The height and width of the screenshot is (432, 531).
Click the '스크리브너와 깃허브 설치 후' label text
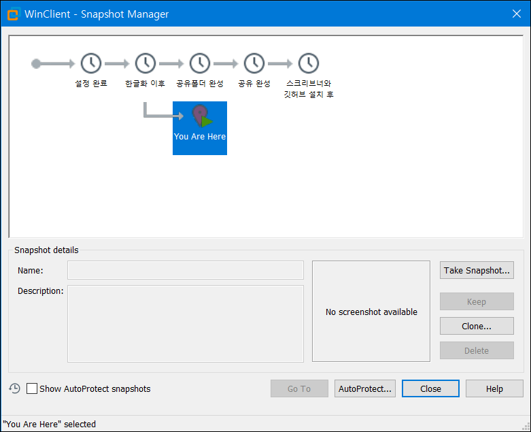pos(309,88)
